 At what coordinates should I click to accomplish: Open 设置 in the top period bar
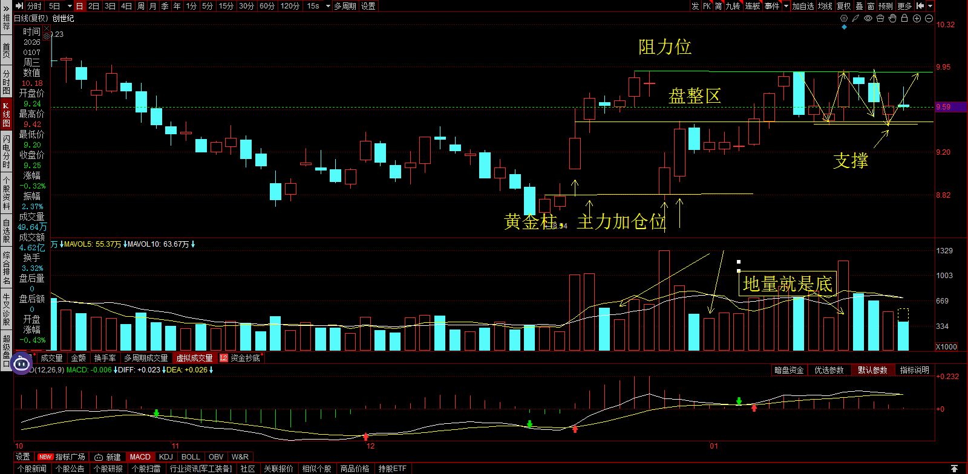pos(368,6)
